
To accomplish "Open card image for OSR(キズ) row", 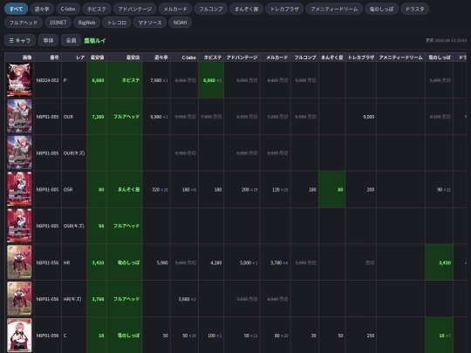I will pyautogui.click(x=19, y=226).
